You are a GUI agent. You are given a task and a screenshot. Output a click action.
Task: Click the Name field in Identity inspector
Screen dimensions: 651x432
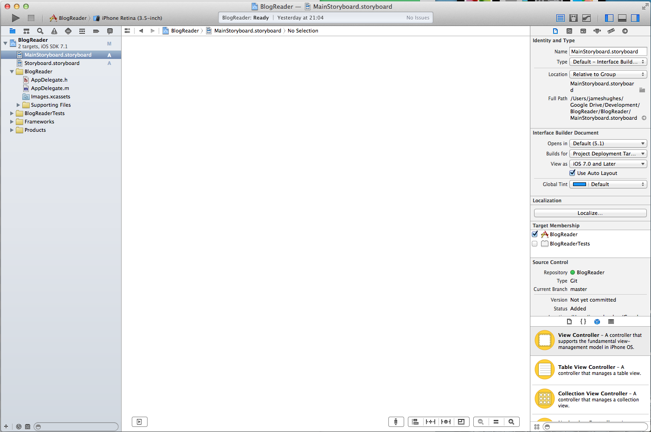608,52
